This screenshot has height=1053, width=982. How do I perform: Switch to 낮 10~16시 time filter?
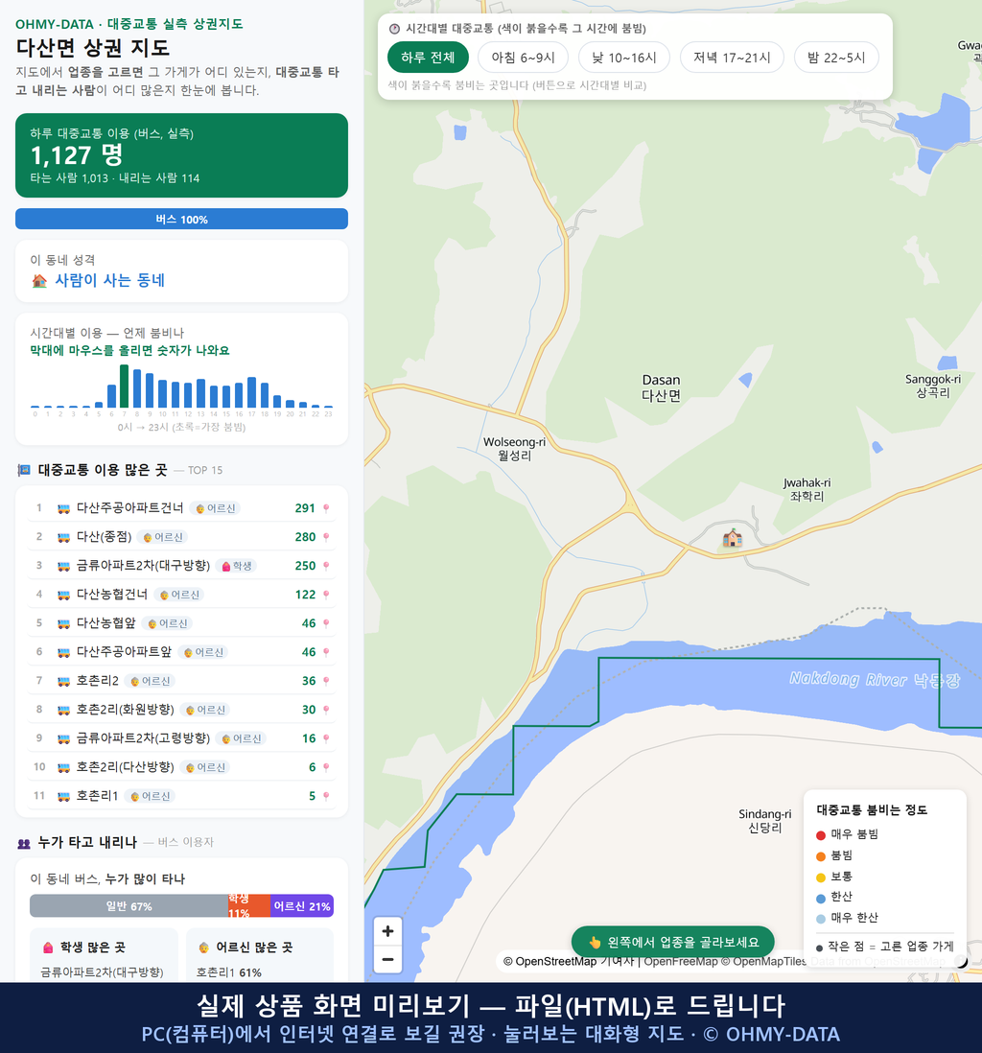624,58
